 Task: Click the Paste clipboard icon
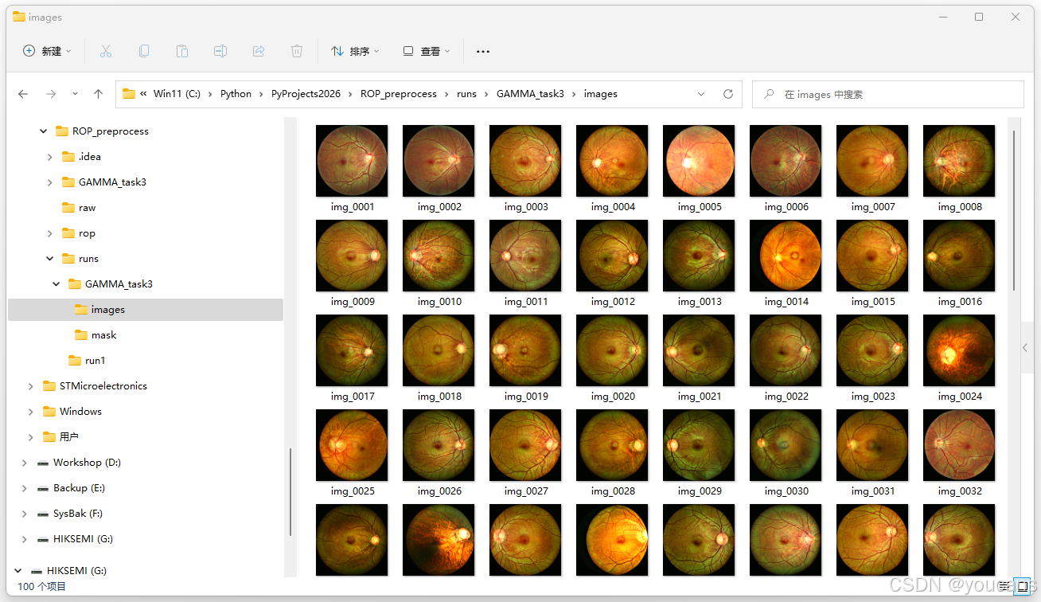coord(182,51)
